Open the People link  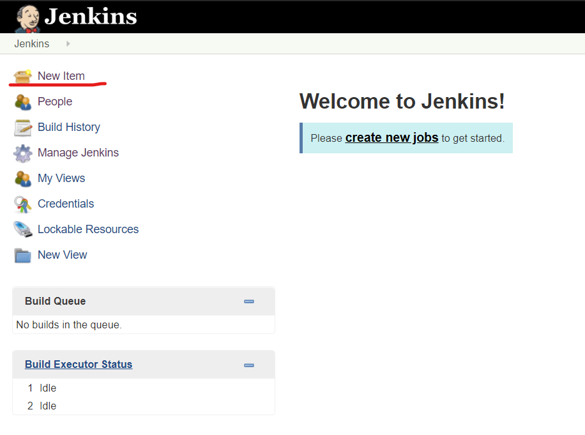55,102
